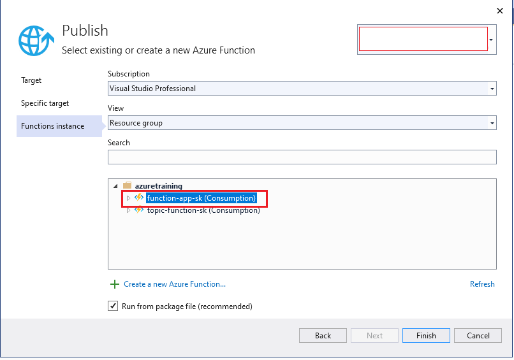Viewport: 514px width, 360px height.
Task: Open the View dropdown
Action: tap(492, 123)
